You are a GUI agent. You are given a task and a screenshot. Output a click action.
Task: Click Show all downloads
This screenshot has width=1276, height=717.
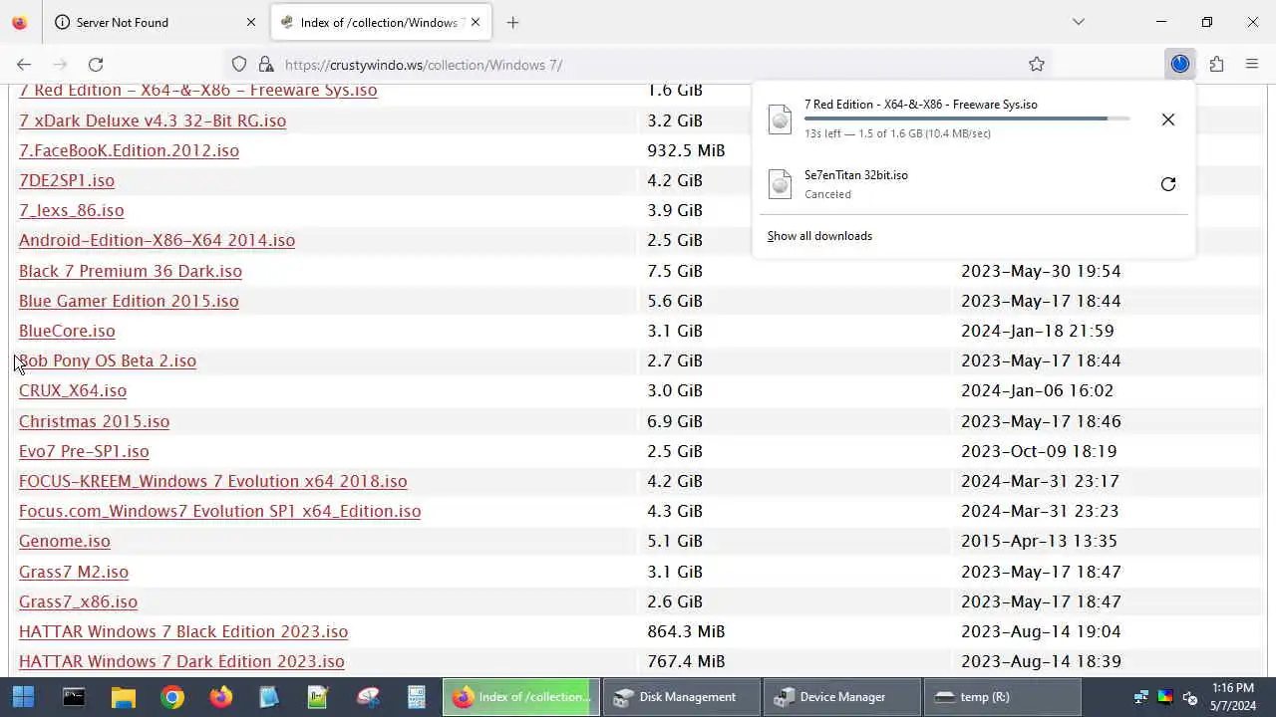(x=819, y=236)
